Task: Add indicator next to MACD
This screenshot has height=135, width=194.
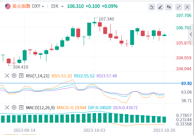Action: [x=21, y=107]
